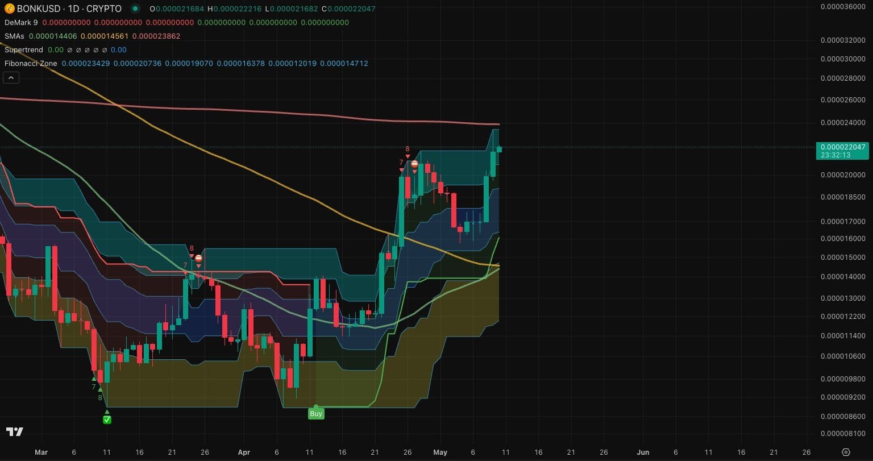The image size is (873, 461).
Task: Click the green Buy label on the chart
Action: tap(316, 413)
